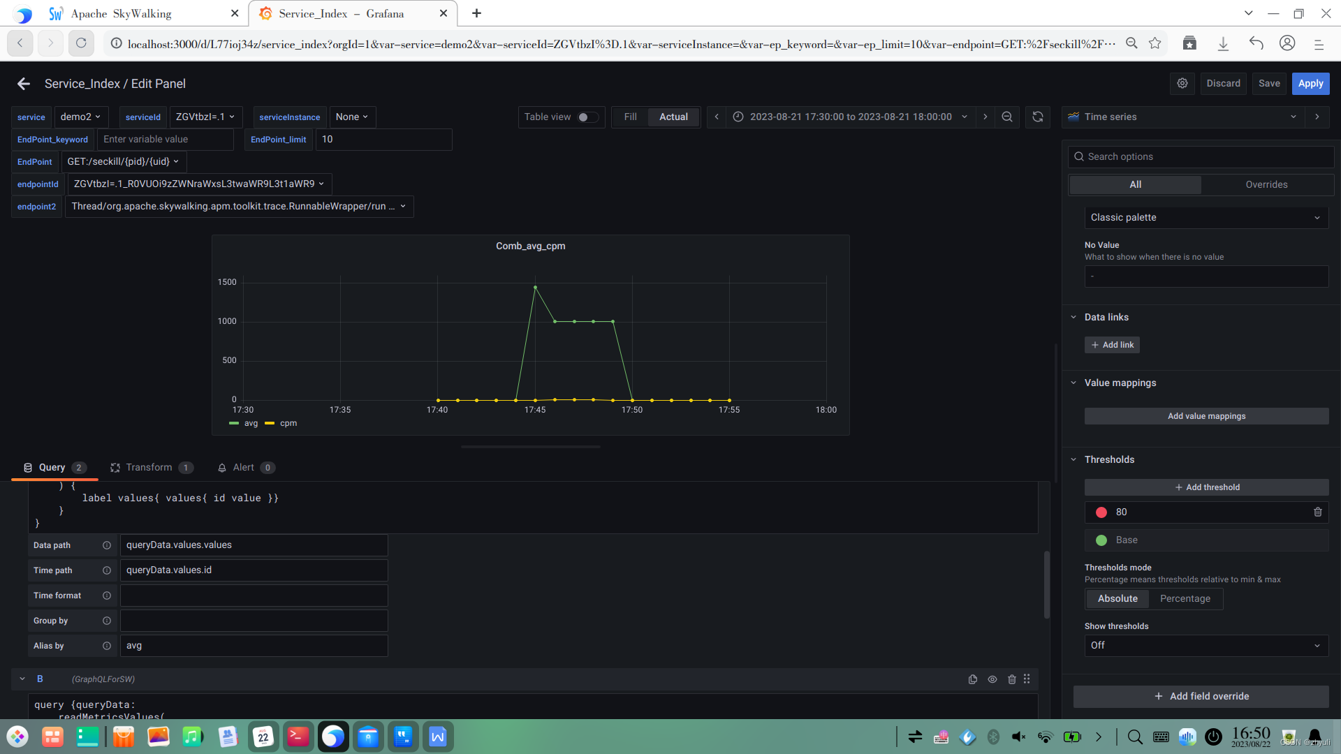The width and height of the screenshot is (1341, 754).
Task: Select Actual panel size option
Action: click(x=673, y=117)
